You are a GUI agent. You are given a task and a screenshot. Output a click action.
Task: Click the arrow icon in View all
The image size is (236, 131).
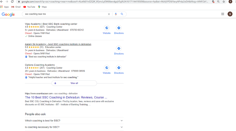[x=55, y=83]
